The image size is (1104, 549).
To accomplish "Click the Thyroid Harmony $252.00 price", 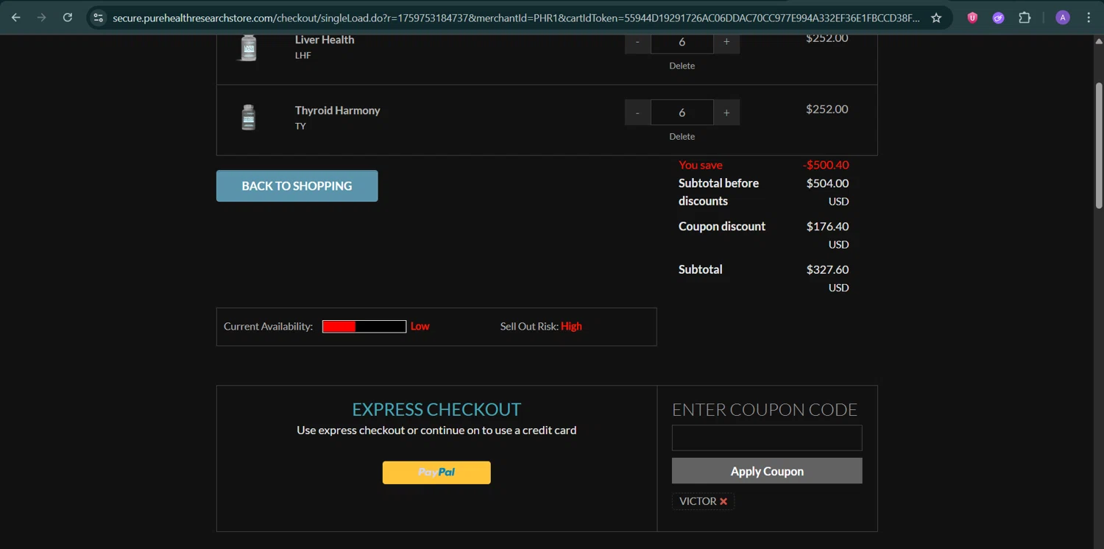I will pos(827,109).
